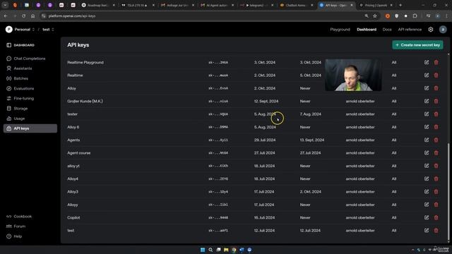This screenshot has height=254, width=452.
Task: Click Create new secret key button
Action: coord(417,45)
